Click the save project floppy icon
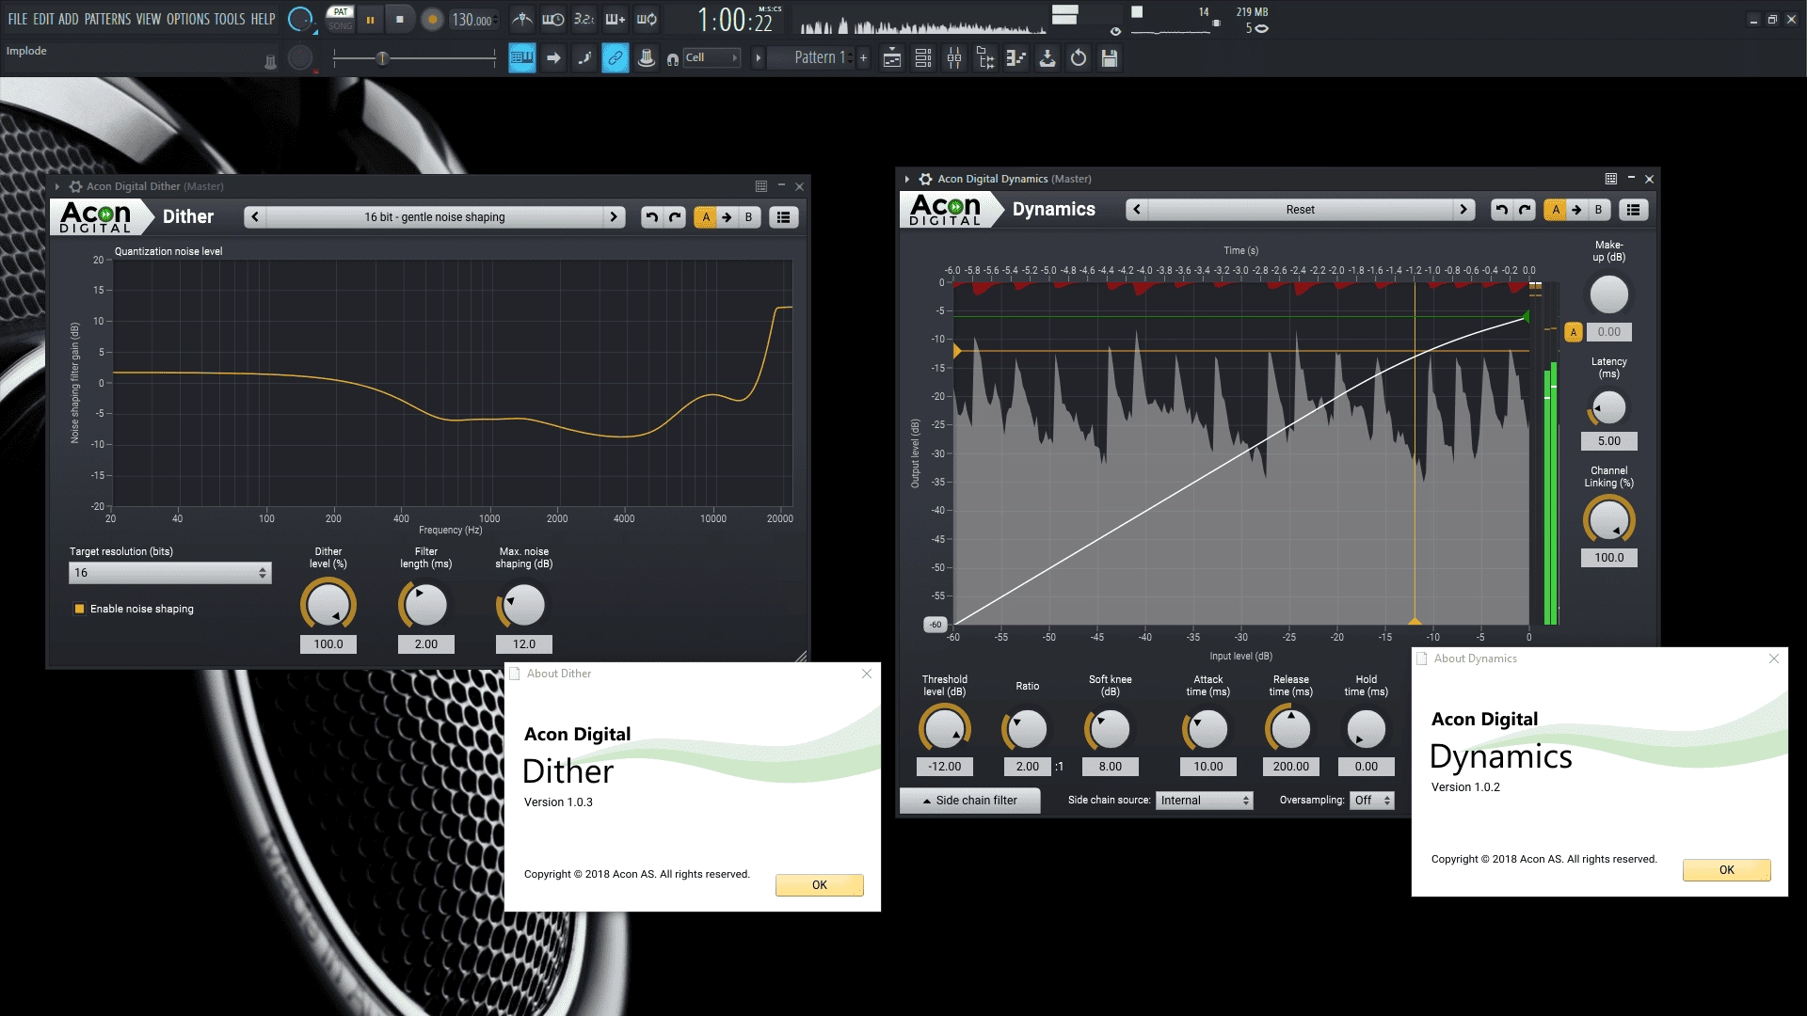 [1110, 58]
